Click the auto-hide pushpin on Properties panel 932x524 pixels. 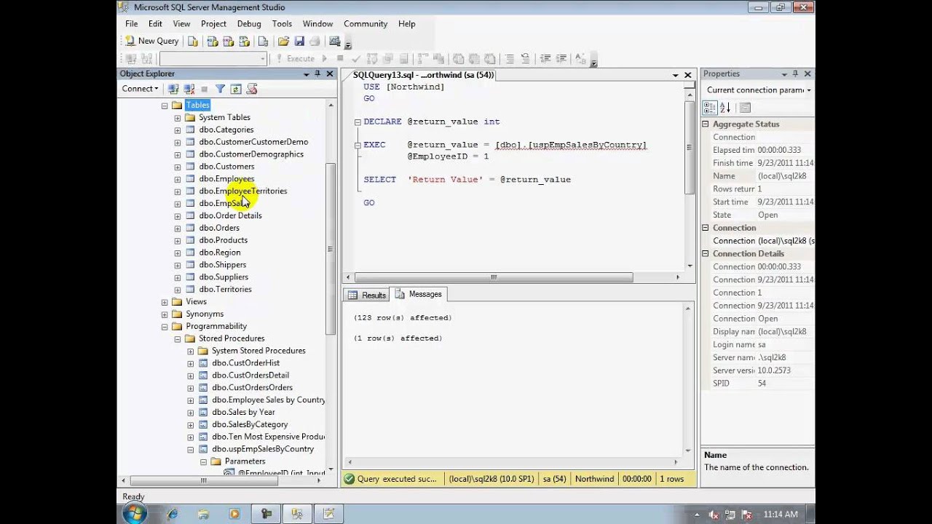click(x=795, y=74)
